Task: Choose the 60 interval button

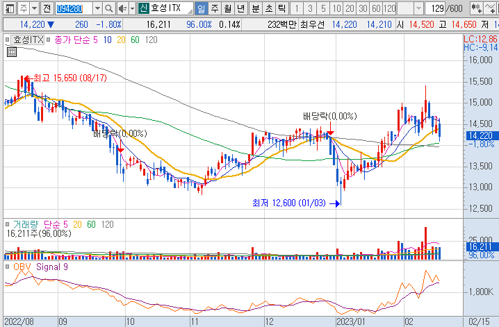Action: pyautogui.click(x=376, y=8)
